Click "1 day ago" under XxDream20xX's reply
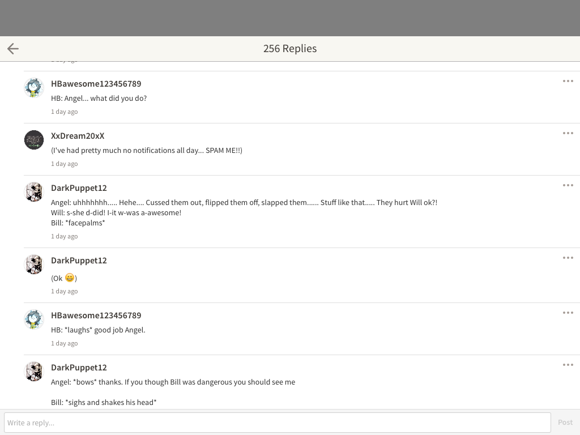This screenshot has height=435, width=580. pyautogui.click(x=65, y=164)
